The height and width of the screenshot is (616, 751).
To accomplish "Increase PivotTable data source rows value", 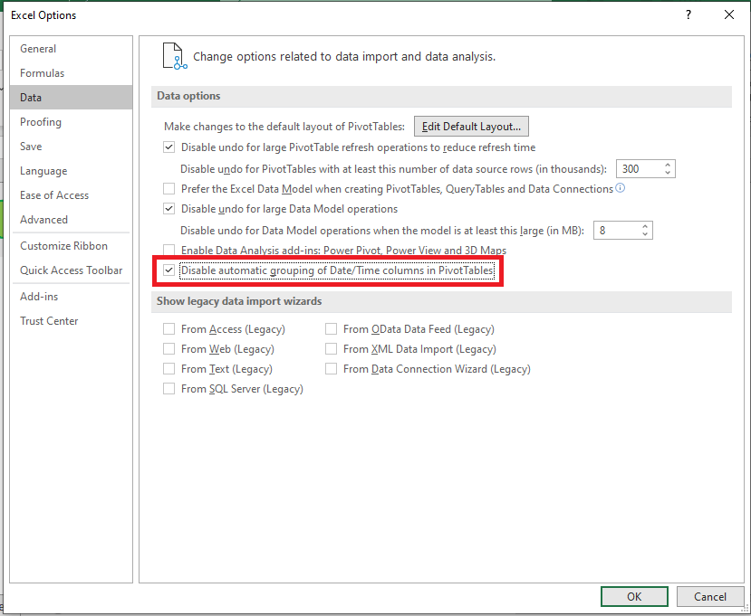I will (668, 165).
